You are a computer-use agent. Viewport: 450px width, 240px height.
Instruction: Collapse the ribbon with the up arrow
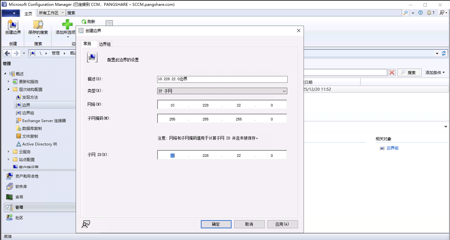(x=413, y=13)
